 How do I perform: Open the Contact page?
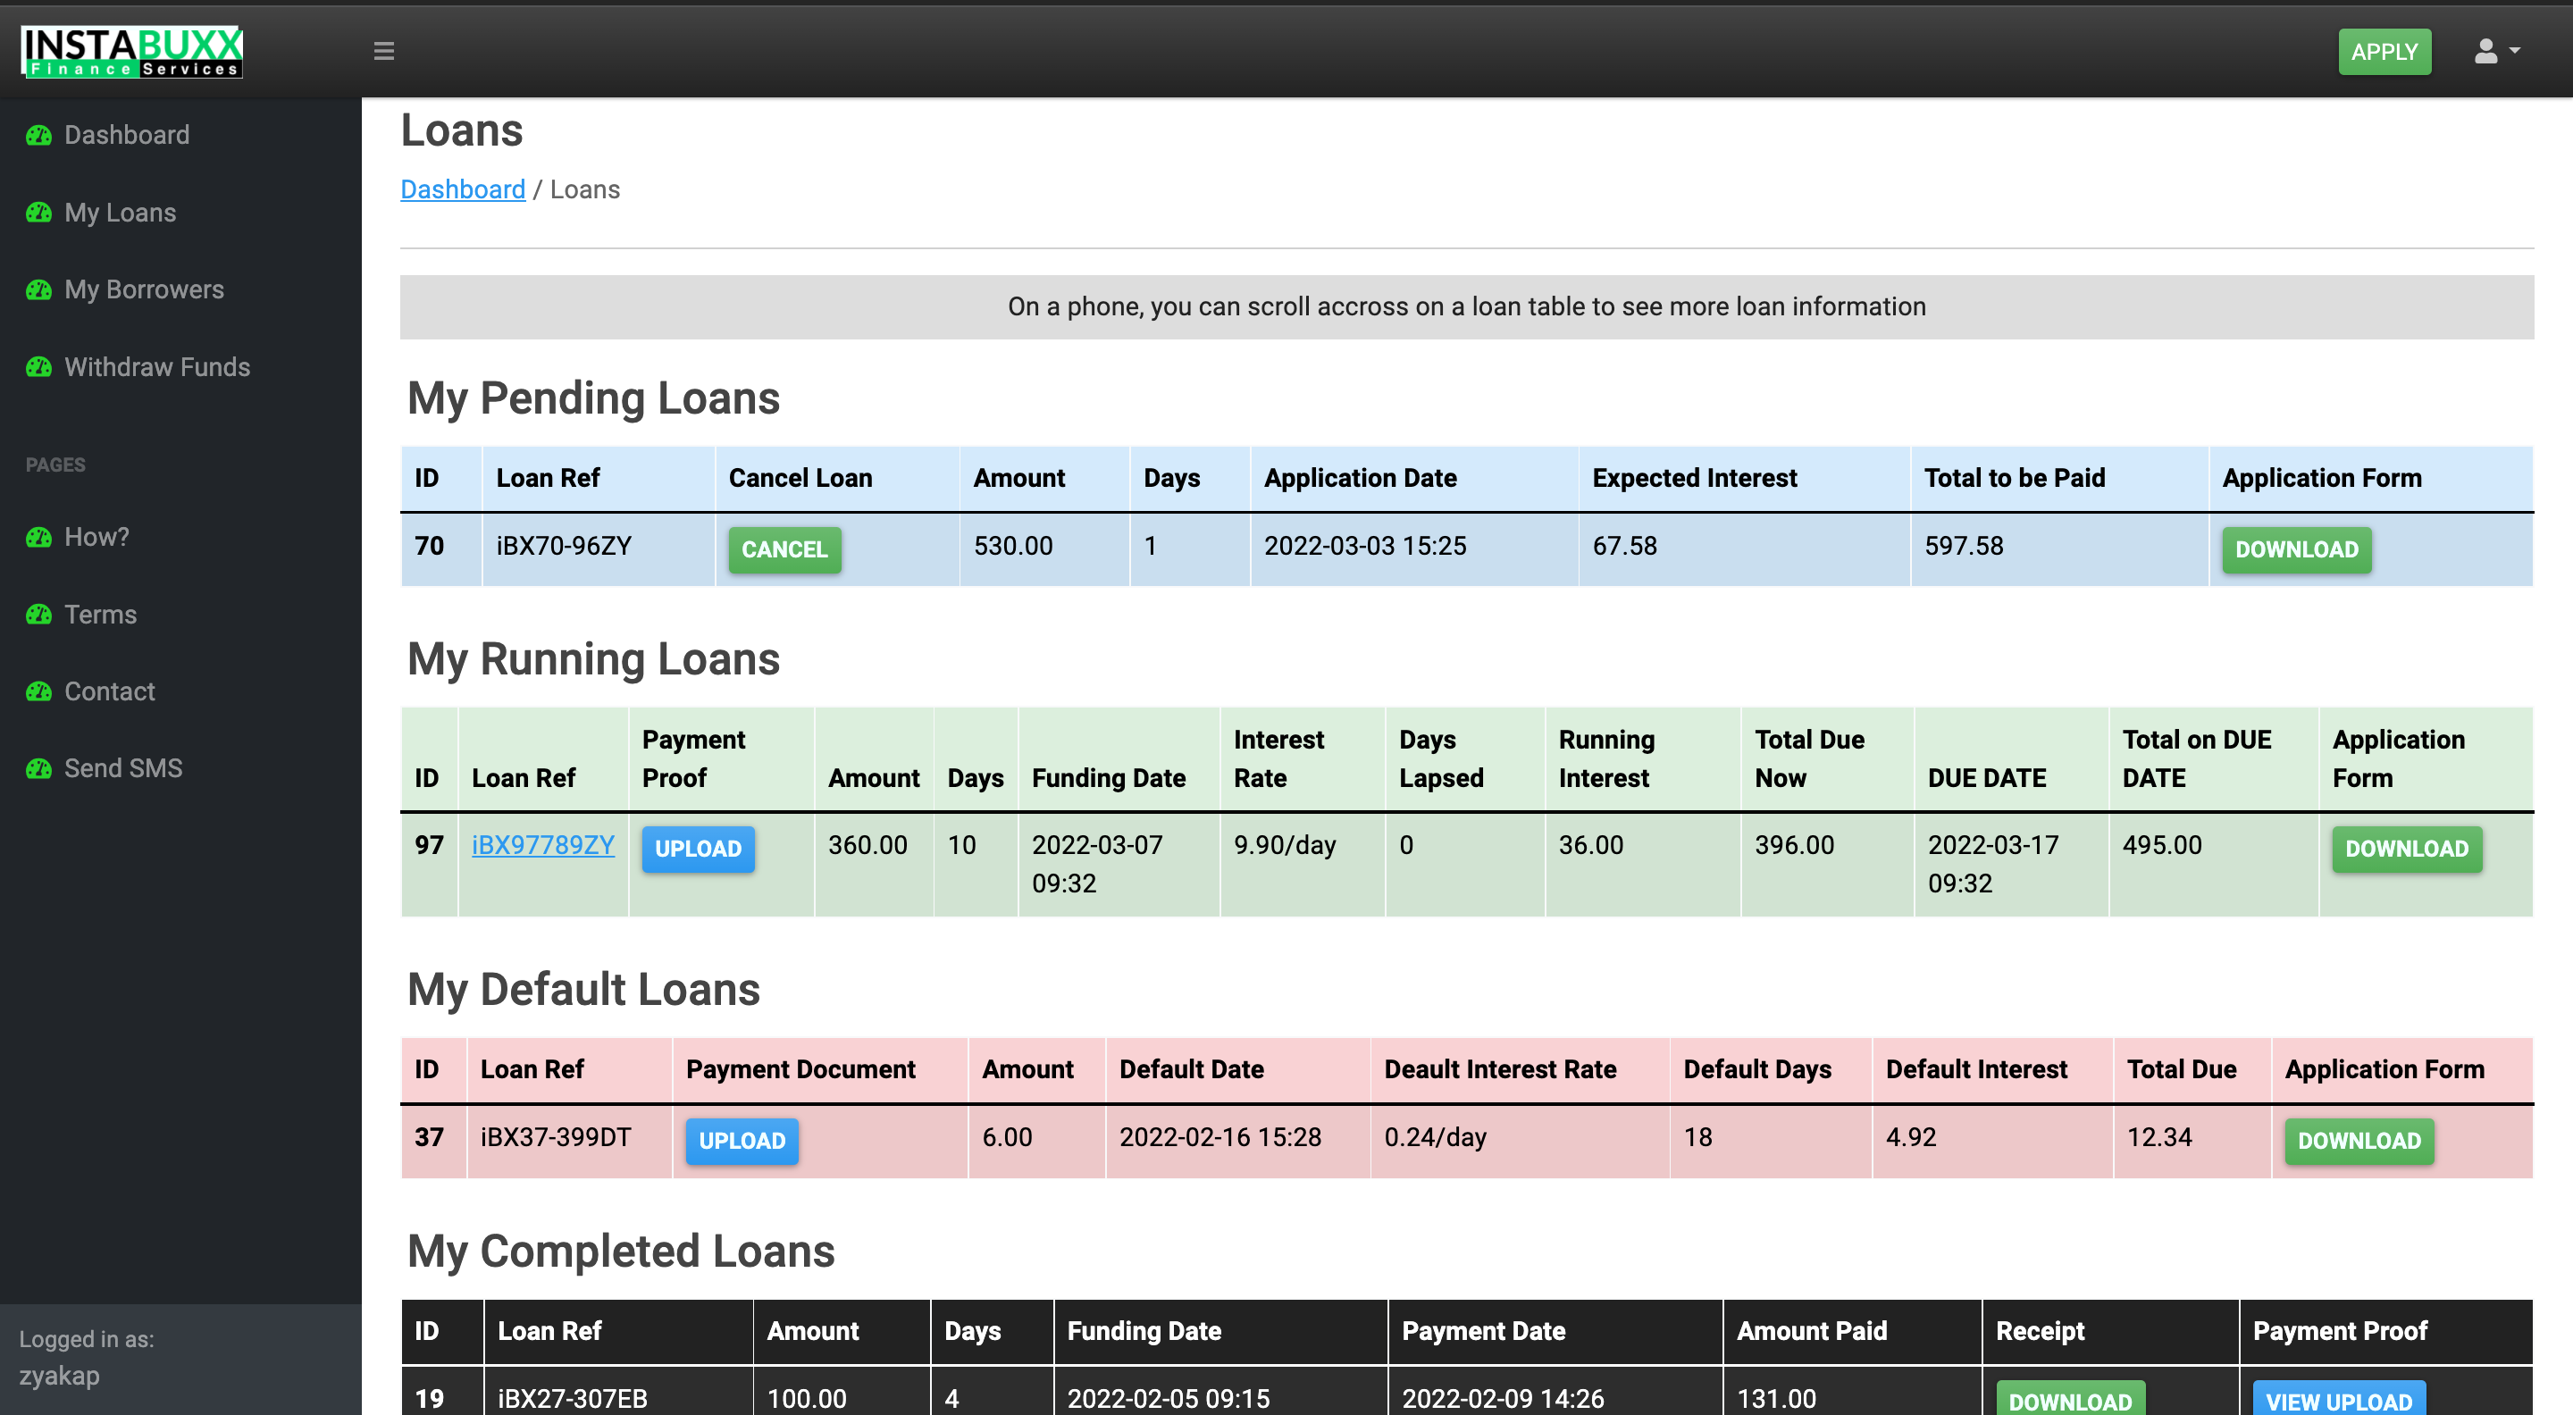[110, 691]
